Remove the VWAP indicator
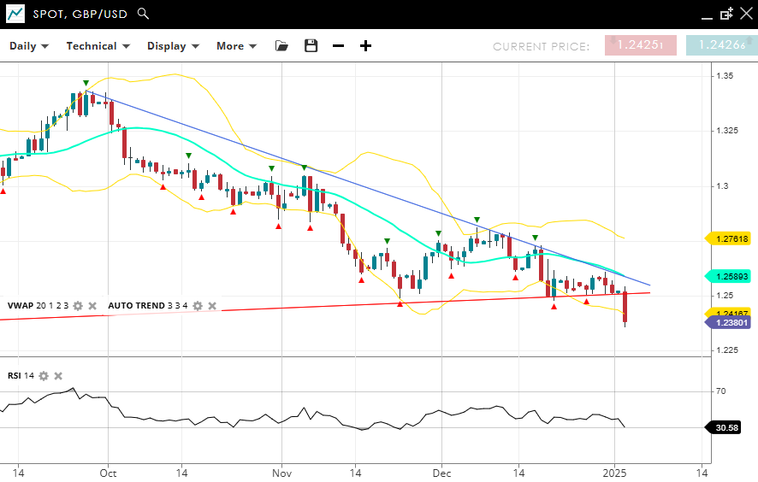The width and height of the screenshot is (758, 482). point(92,306)
